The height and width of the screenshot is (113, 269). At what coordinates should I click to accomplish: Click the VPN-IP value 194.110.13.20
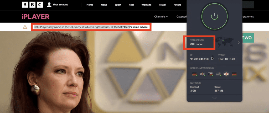click(x=226, y=59)
